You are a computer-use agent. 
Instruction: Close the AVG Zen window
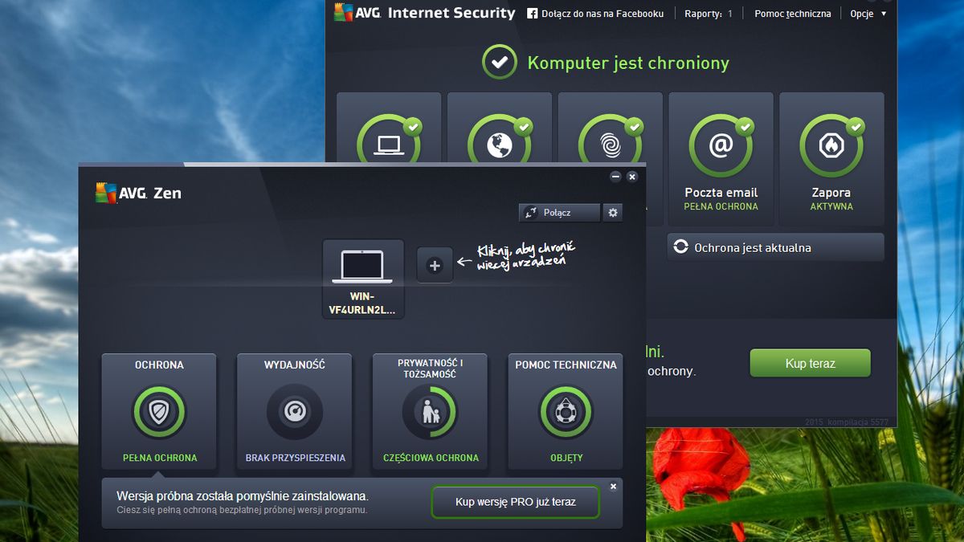[x=632, y=177]
